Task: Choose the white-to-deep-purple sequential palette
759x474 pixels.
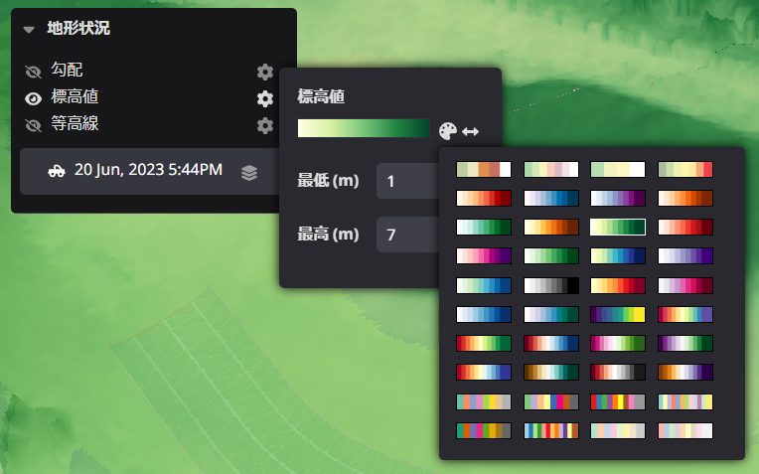Action: click(x=685, y=256)
